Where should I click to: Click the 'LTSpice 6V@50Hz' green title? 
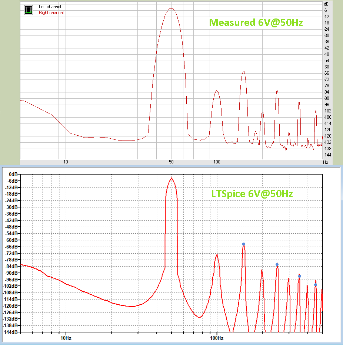(x=252, y=194)
